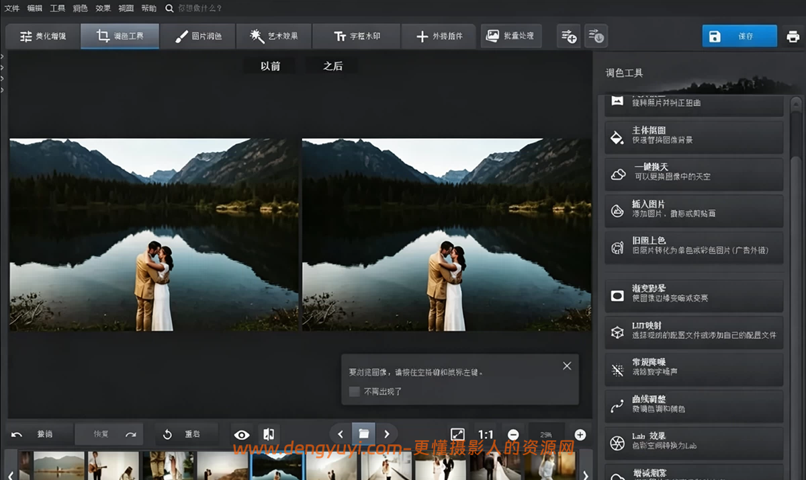
Task: Click the first collapsed left sidebar chevron
Action: [3, 57]
